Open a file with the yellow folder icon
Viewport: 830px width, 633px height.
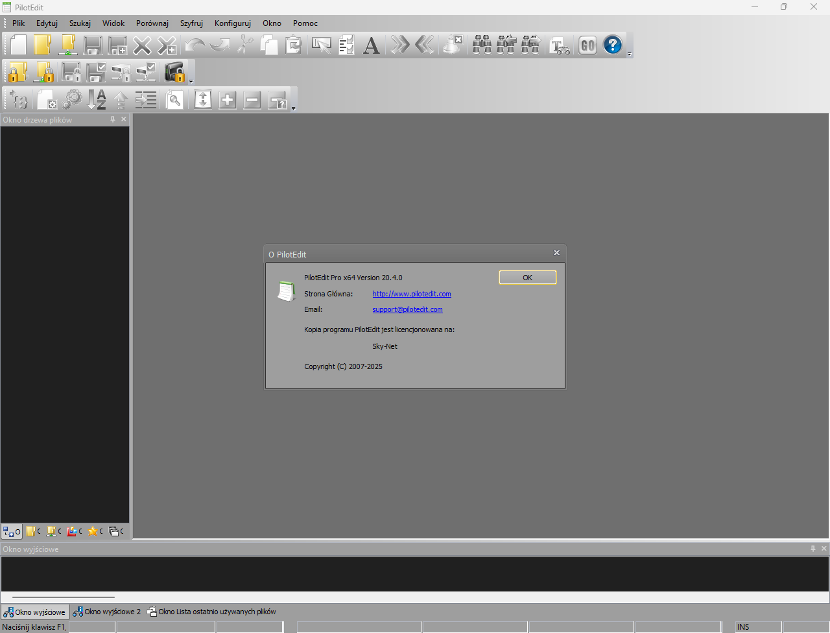(x=43, y=45)
